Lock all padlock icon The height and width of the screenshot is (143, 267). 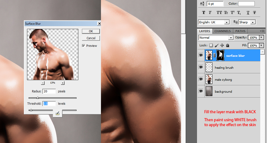[x=228, y=45]
